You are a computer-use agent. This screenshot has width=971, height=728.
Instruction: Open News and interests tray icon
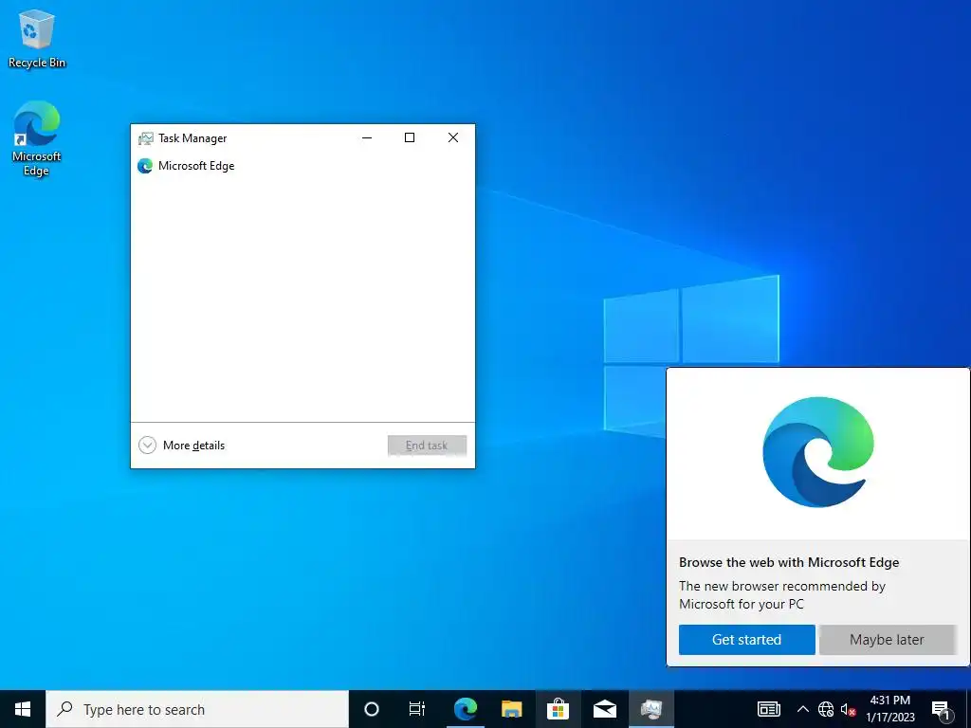(769, 709)
